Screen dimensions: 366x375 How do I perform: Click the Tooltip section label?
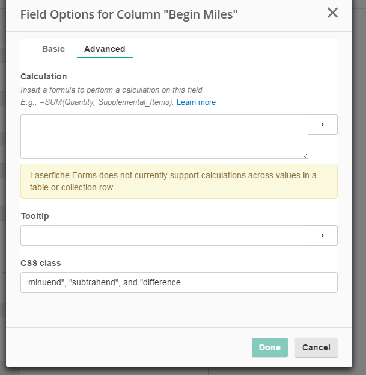[x=35, y=216]
